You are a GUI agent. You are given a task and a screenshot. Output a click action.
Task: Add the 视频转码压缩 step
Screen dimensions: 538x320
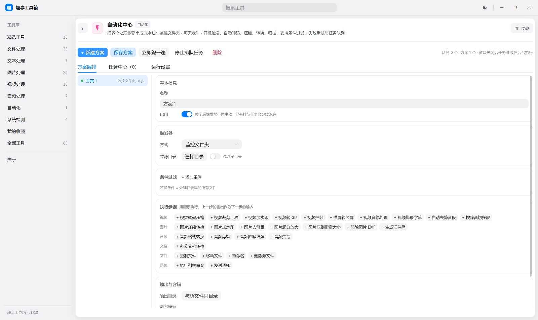(190, 218)
